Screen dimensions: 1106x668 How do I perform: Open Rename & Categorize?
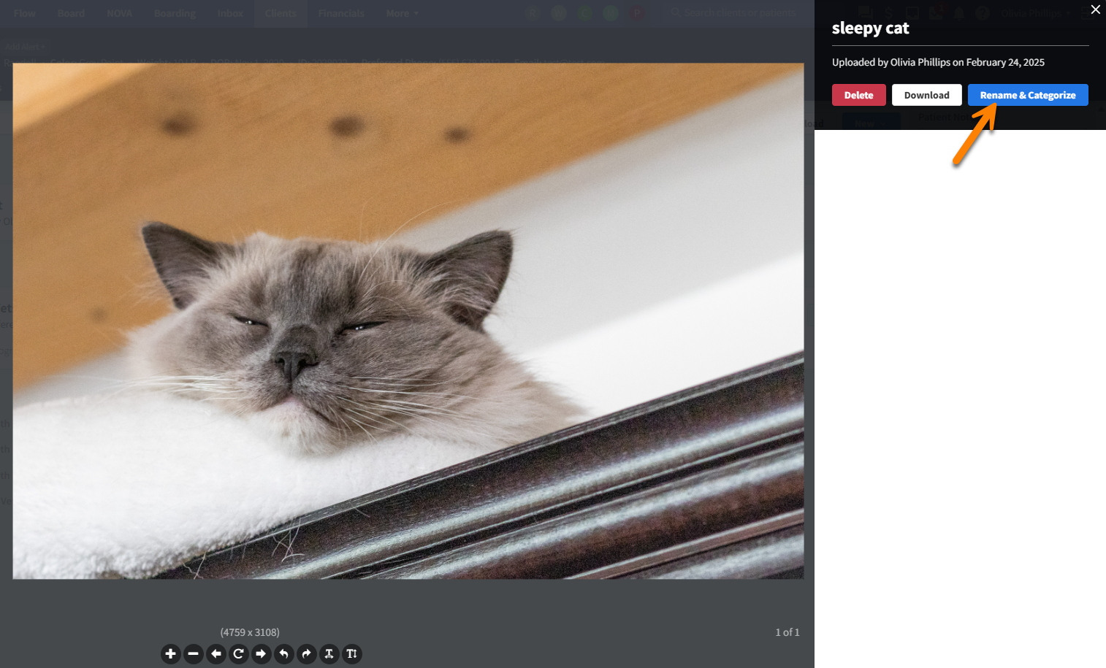click(1027, 95)
